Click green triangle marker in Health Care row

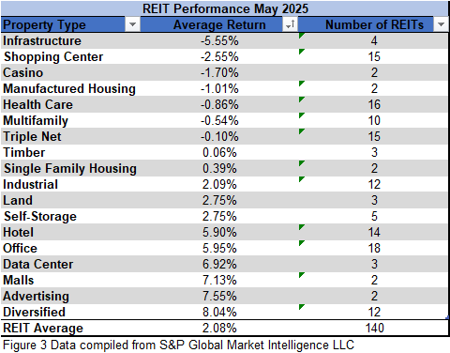pos(301,100)
